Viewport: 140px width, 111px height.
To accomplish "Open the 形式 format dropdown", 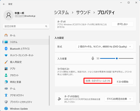I will (105, 46).
